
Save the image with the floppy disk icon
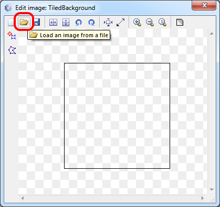[x=37, y=23]
